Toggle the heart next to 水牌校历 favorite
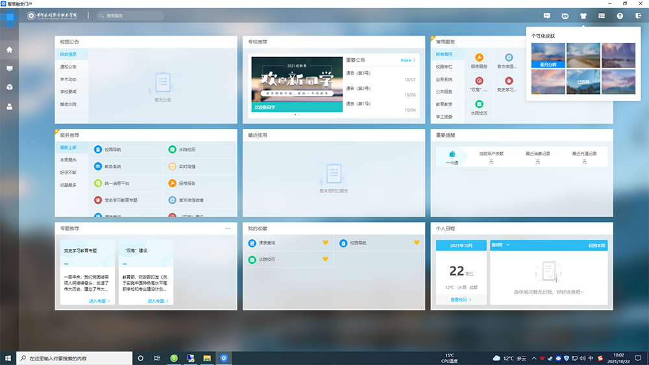The height and width of the screenshot is (365, 649). pos(326,259)
